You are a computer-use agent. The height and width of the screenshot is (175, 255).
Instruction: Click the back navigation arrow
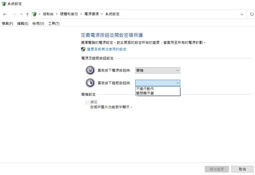tap(5, 14)
